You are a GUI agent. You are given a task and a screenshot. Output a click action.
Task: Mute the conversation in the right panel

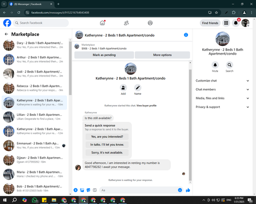click(215, 65)
